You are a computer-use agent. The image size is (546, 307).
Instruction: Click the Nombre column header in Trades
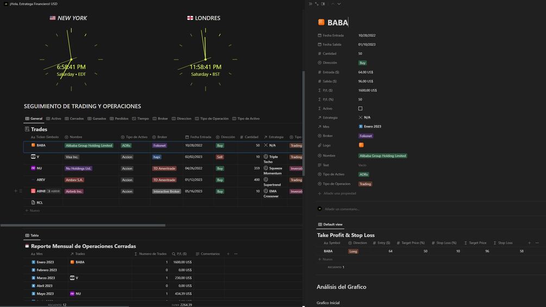73,137
